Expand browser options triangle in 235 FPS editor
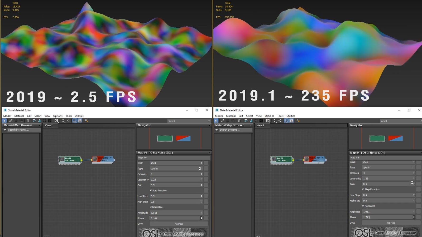The image size is (422, 237). [217, 130]
